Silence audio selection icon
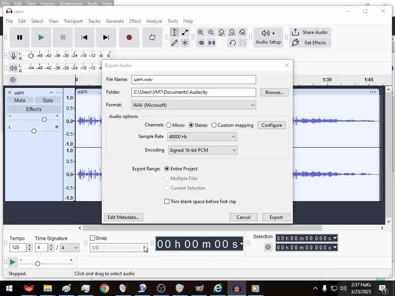395x296 pixels. click(x=212, y=43)
